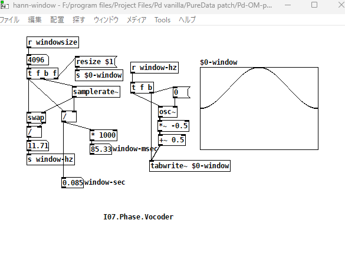Select the '*~ -0.5' object

(173, 126)
